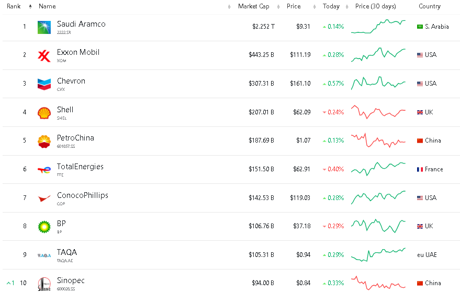Sort by Today change column
The height and width of the screenshot is (293, 460).
pos(331,6)
